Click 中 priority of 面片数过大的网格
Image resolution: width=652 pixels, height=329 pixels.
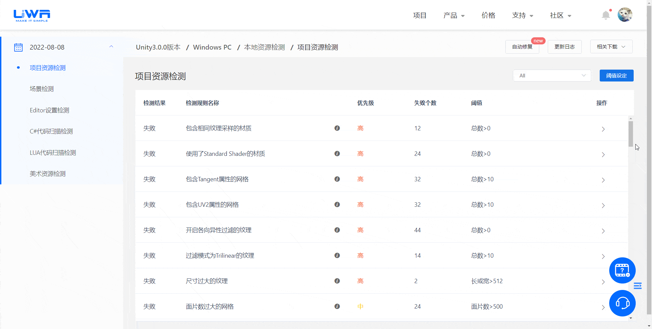[360, 306]
